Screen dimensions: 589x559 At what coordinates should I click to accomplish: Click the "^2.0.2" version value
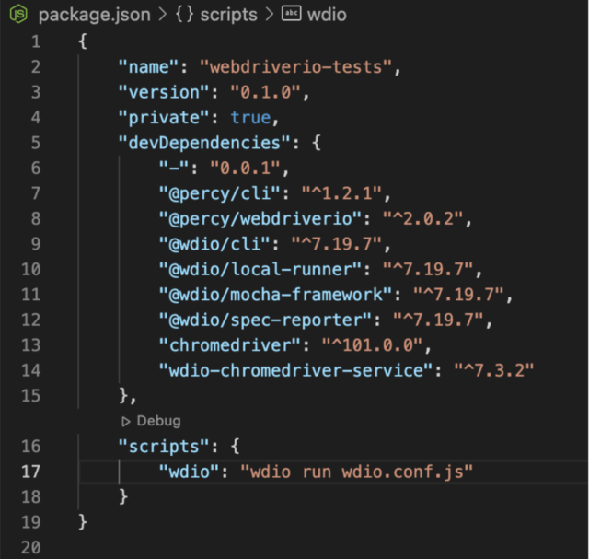point(422,219)
